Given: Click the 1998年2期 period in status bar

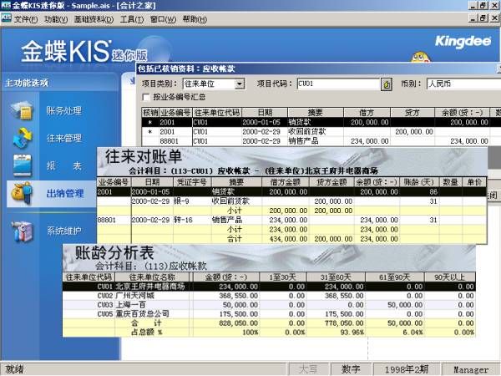Looking at the screenshot, I should tap(407, 368).
